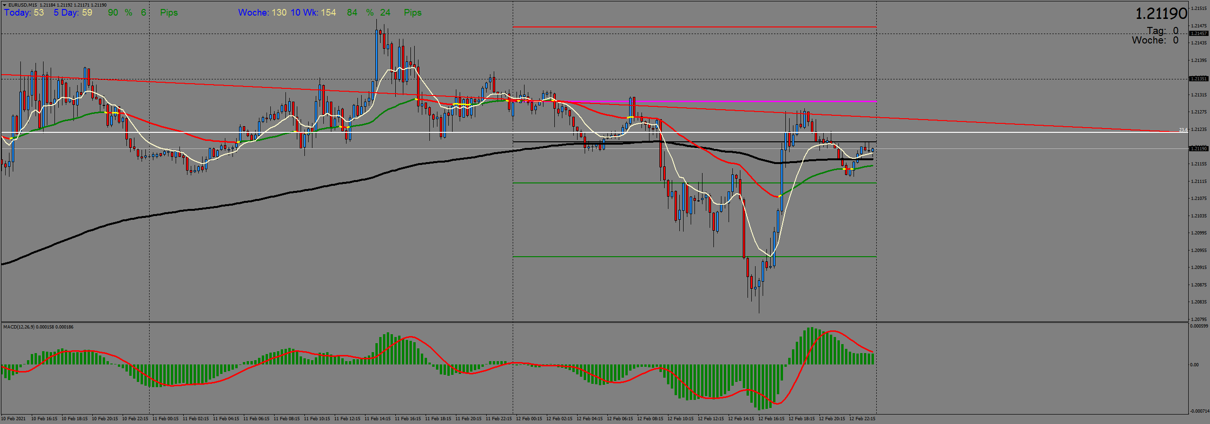This screenshot has width=1210, height=424.
Task: Click the 1.21275 price scale label
Action: [x=1199, y=112]
